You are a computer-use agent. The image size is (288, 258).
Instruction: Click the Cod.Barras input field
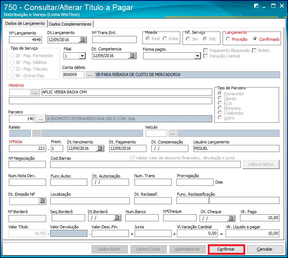pos(145,164)
